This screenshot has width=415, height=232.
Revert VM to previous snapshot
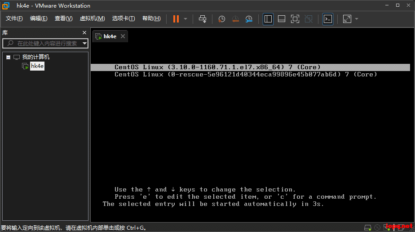[235, 19]
